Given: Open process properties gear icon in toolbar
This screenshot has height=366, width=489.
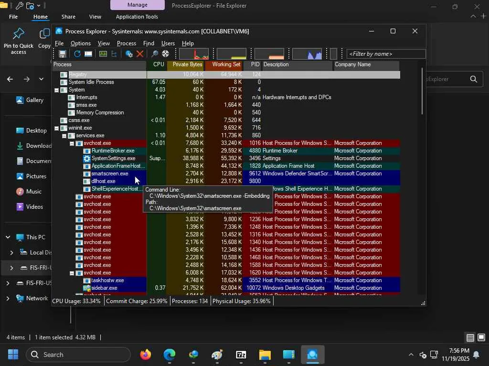Looking at the screenshot, I should 129,54.
